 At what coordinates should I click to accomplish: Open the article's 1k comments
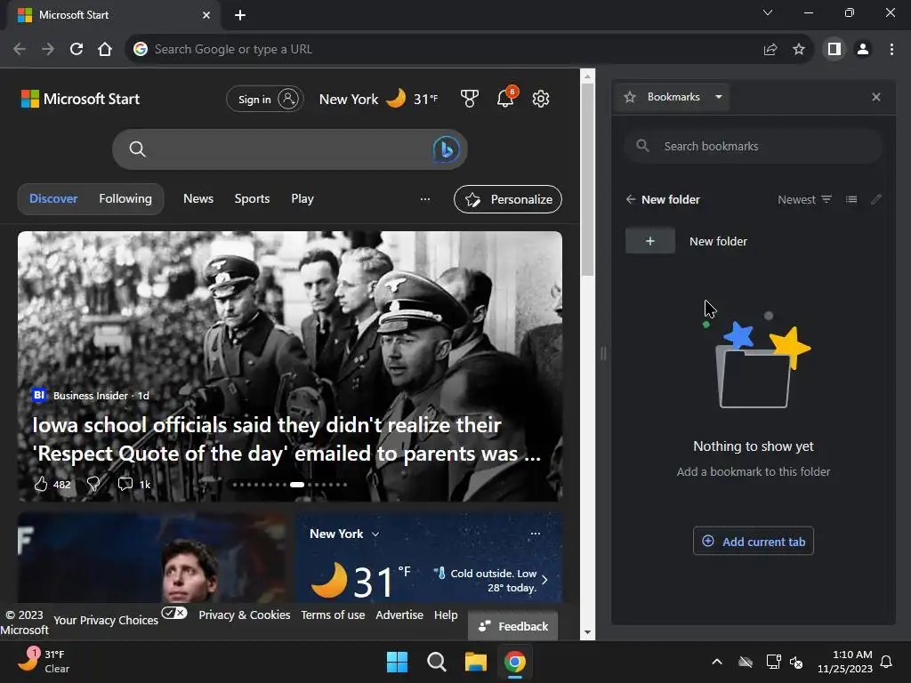tap(134, 484)
